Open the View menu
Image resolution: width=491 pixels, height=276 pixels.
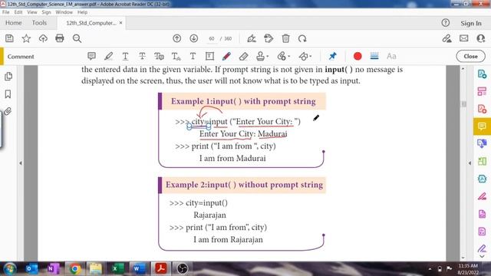(32, 12)
